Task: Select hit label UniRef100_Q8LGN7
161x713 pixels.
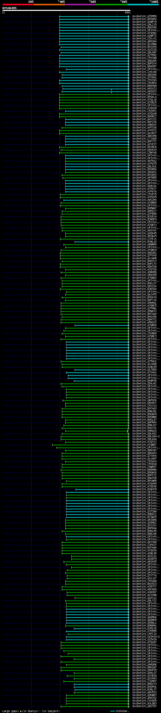Action: [x=144, y=52]
